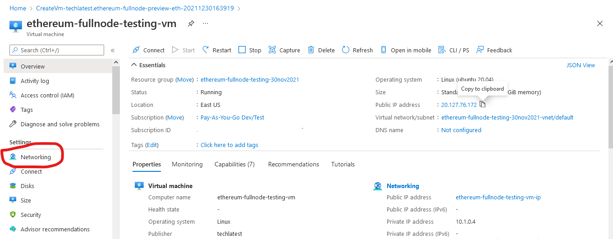Open public IP 20.127.76.172 link
613x239 pixels.
coord(459,105)
